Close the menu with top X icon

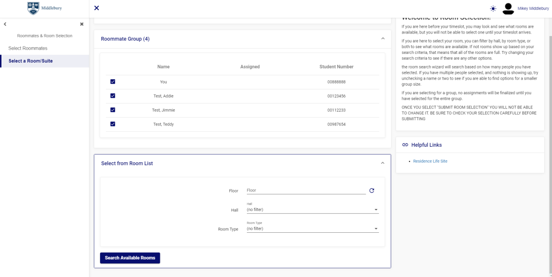[96, 8]
